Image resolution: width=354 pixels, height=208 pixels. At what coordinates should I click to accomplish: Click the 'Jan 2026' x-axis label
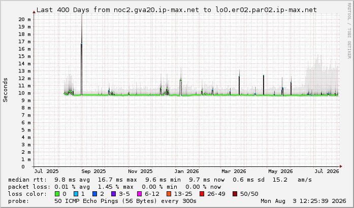coord(186,171)
